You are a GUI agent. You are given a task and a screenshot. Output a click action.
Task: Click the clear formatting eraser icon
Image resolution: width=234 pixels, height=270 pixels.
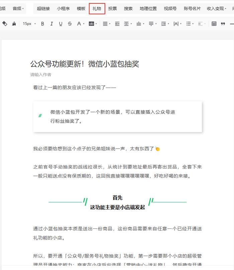(5, 23)
